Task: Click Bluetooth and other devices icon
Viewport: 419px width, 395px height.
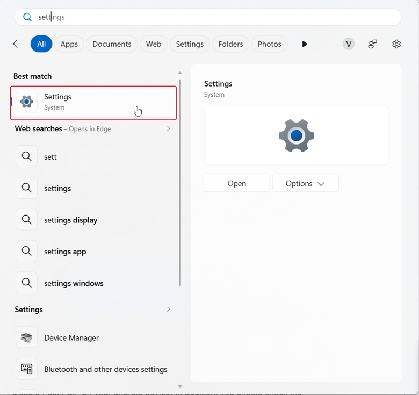Action: point(26,369)
